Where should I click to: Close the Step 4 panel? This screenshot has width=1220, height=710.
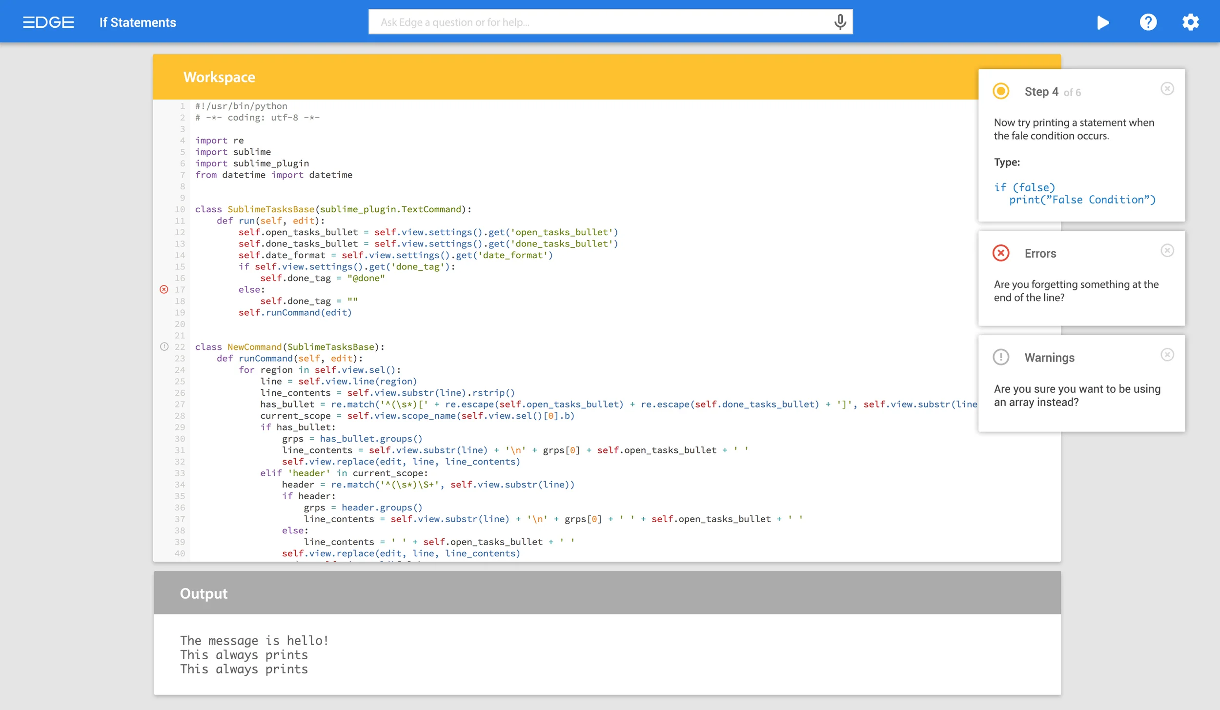(x=1167, y=89)
